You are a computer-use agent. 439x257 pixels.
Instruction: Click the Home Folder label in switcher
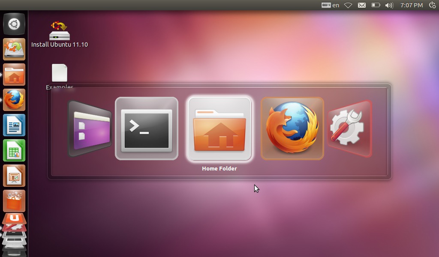[x=219, y=169]
